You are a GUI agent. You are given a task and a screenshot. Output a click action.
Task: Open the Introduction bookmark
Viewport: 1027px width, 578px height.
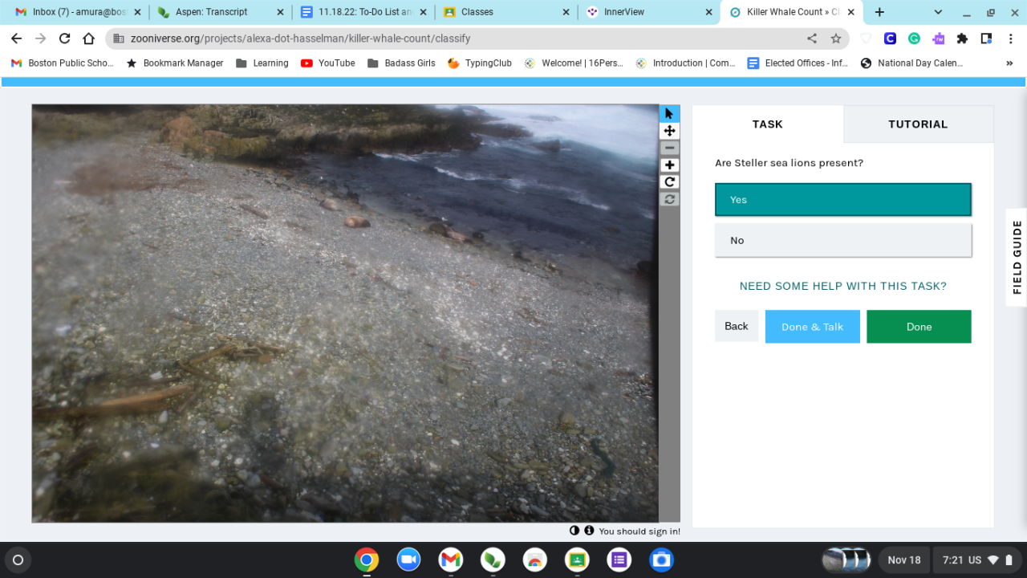pos(685,63)
